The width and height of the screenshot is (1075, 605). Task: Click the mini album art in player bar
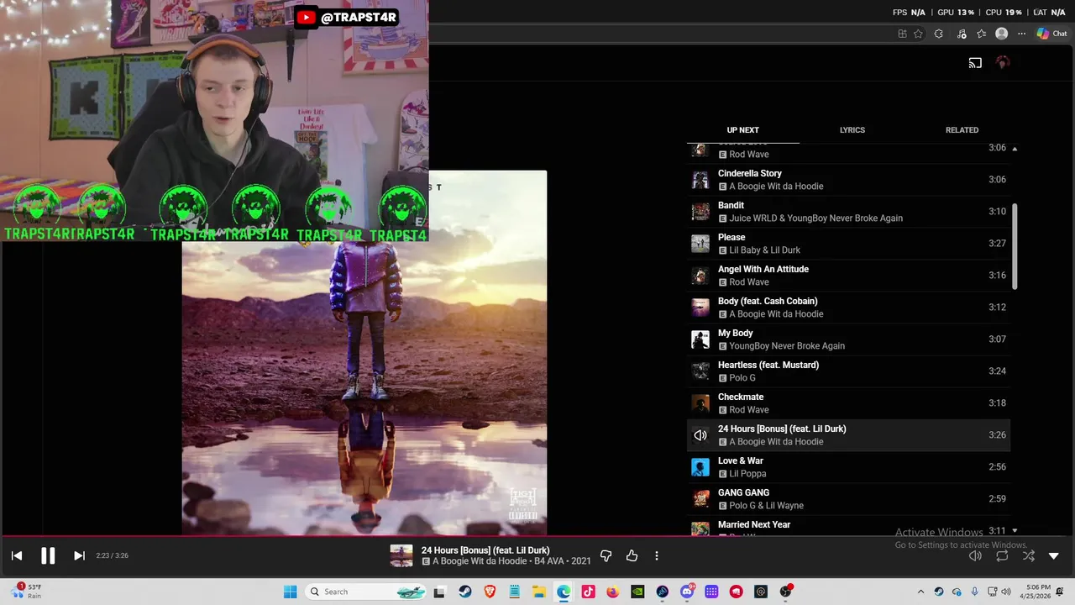[x=401, y=555]
